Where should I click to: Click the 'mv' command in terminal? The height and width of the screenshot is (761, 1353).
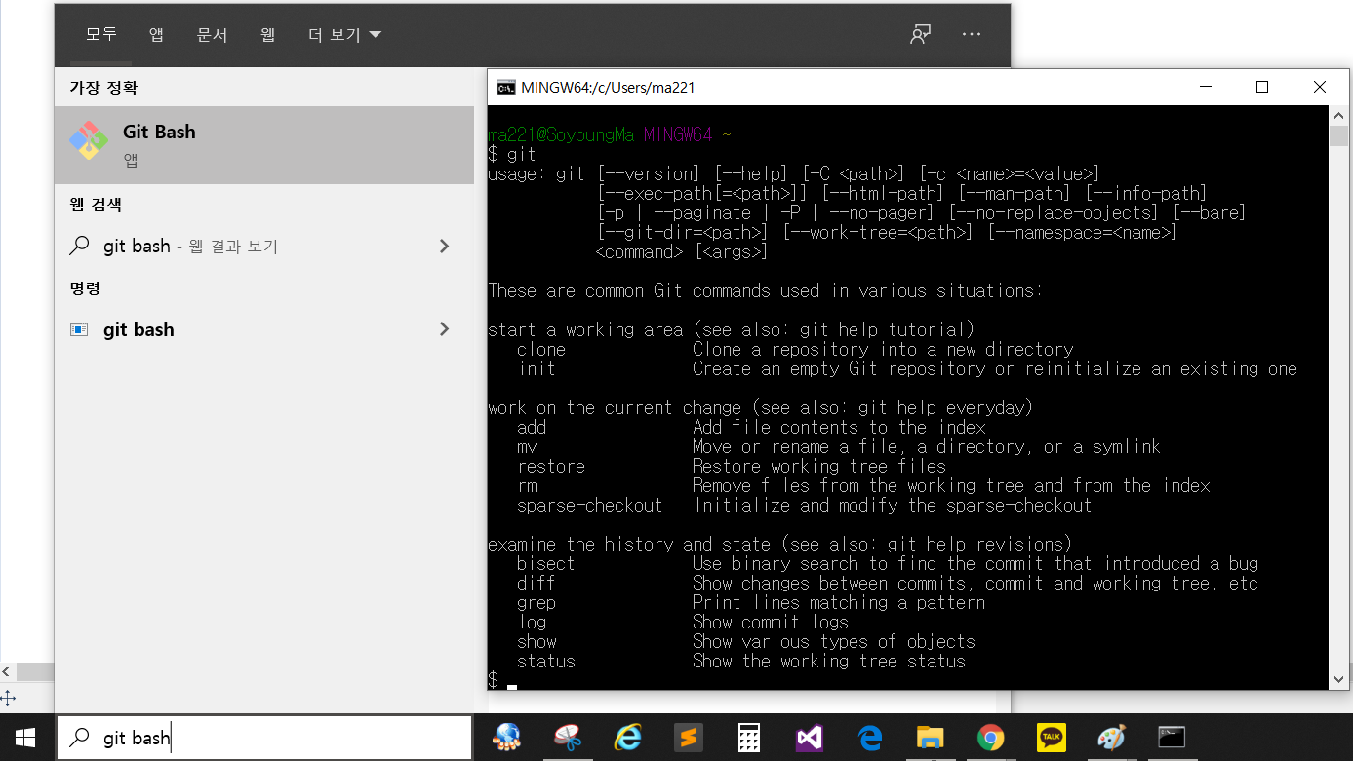tap(527, 446)
